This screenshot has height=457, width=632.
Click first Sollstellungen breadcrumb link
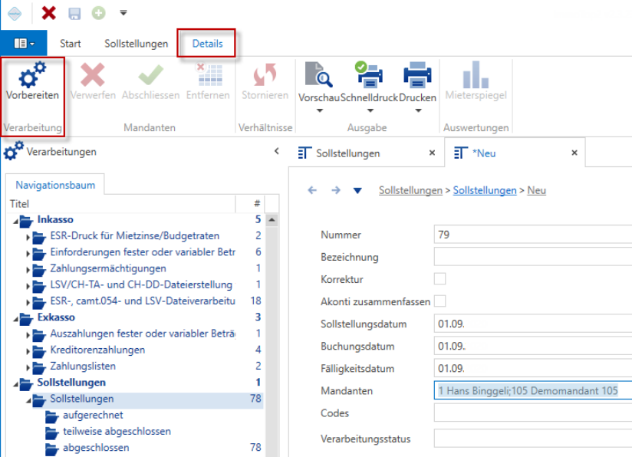coord(410,190)
